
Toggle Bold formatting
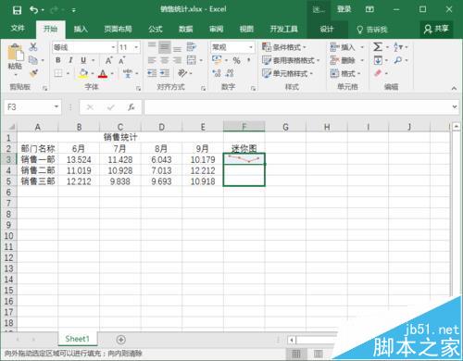click(x=58, y=60)
